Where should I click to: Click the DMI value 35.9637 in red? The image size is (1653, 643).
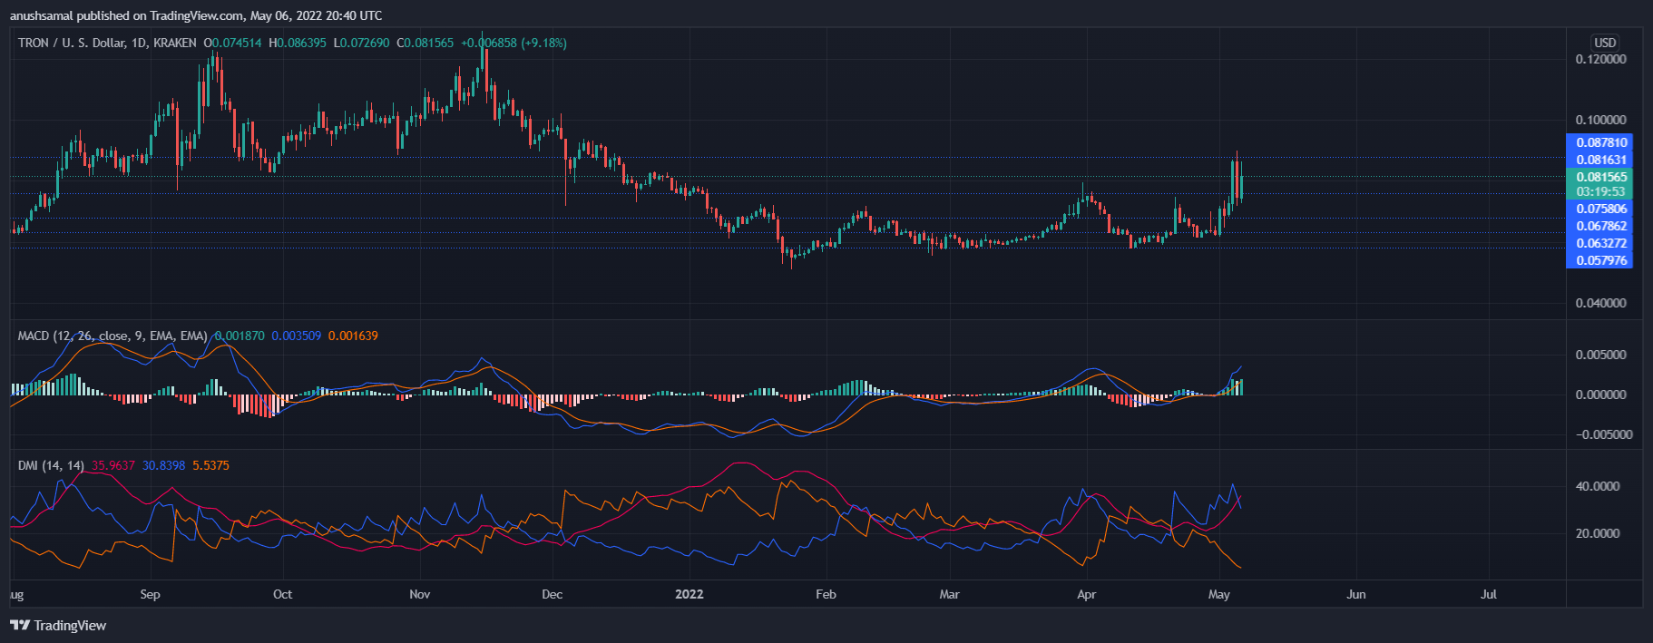[112, 465]
